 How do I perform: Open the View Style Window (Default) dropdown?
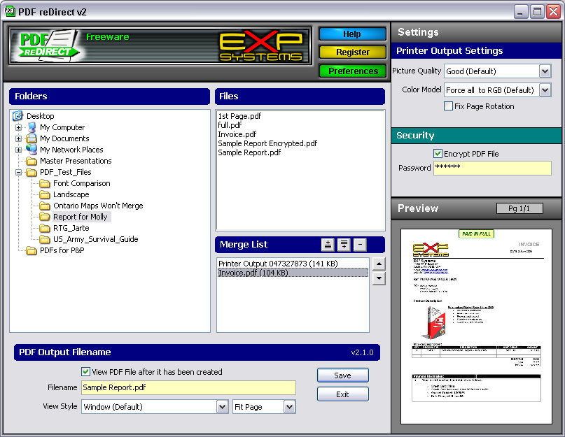coord(223,407)
